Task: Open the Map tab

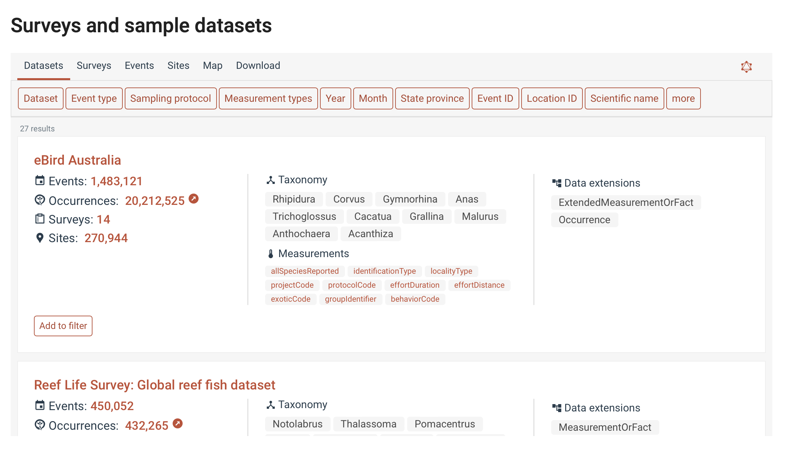Action: click(x=213, y=66)
